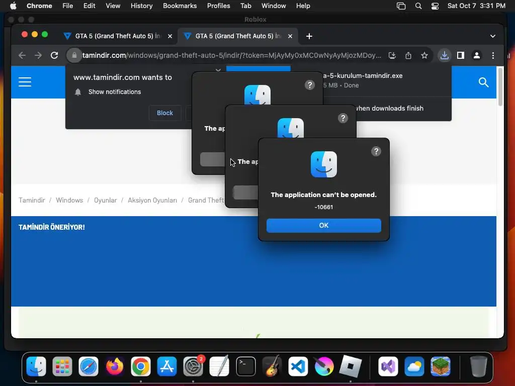The height and width of the screenshot is (386, 515).
Task: Open Windows breadcrumb link
Action: (69, 200)
